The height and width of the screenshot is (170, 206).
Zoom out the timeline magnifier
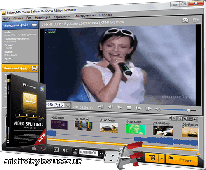[179, 119]
